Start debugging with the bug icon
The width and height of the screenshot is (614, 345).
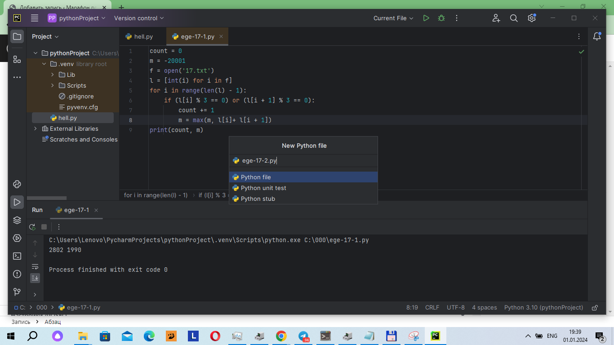[441, 18]
